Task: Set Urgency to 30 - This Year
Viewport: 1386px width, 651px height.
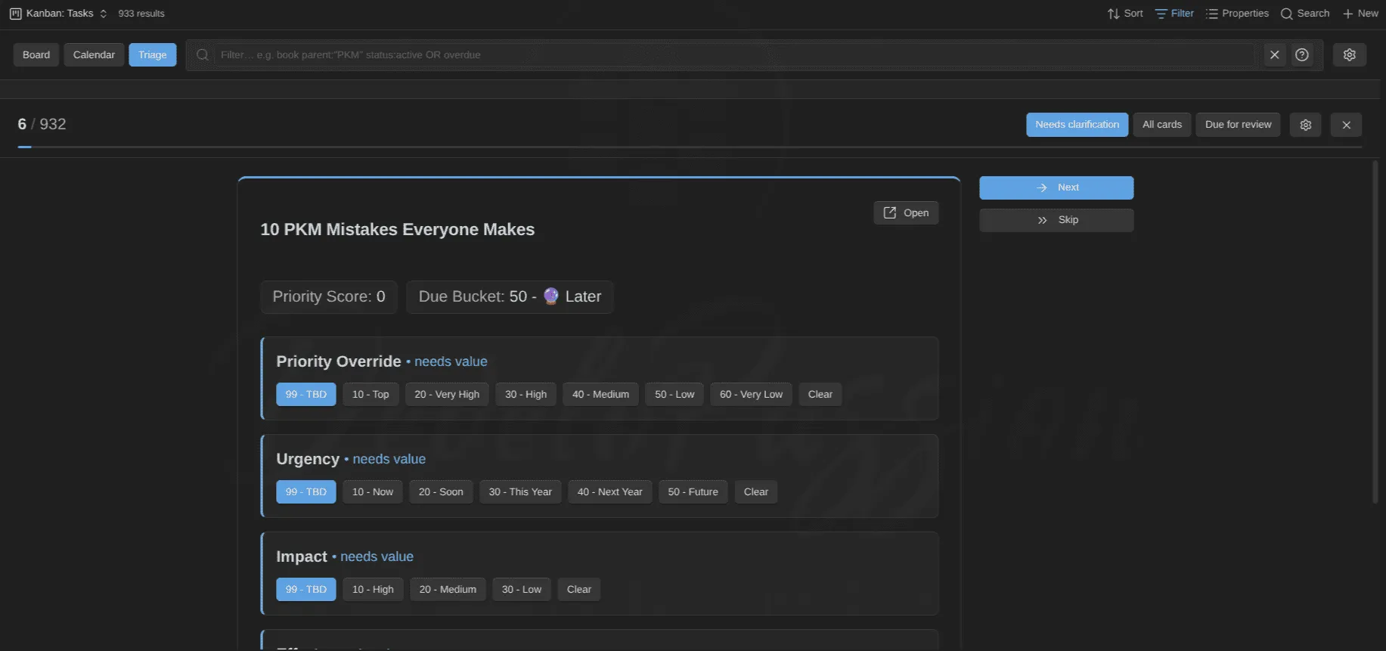Action: coord(520,492)
